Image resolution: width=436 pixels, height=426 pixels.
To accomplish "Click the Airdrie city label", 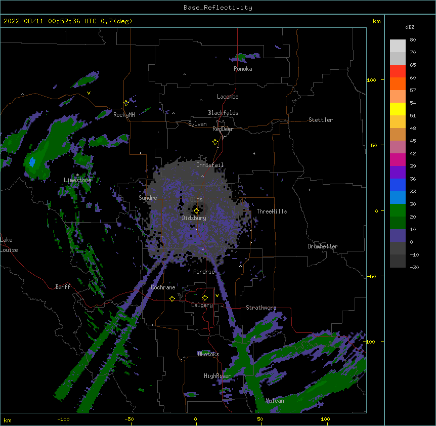I will (204, 272).
